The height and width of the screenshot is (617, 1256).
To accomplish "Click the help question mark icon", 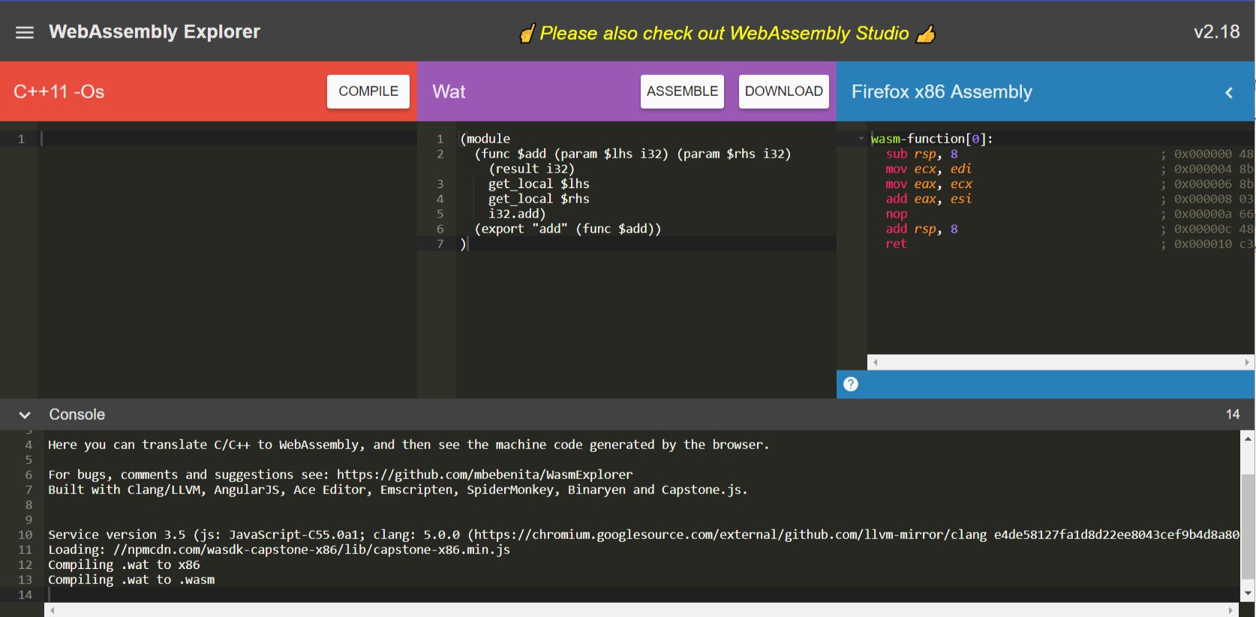I will point(851,384).
